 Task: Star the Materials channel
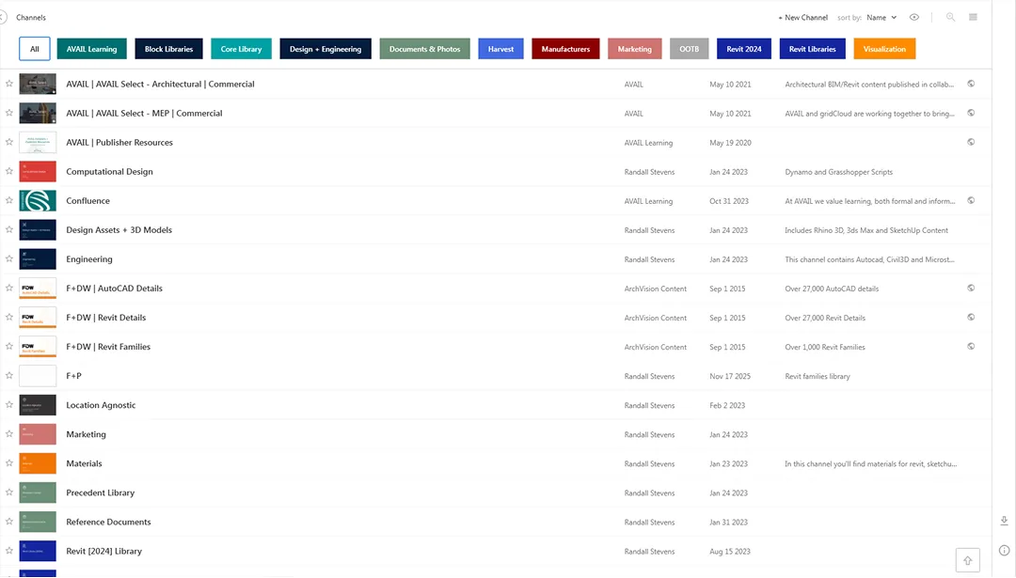click(x=9, y=463)
